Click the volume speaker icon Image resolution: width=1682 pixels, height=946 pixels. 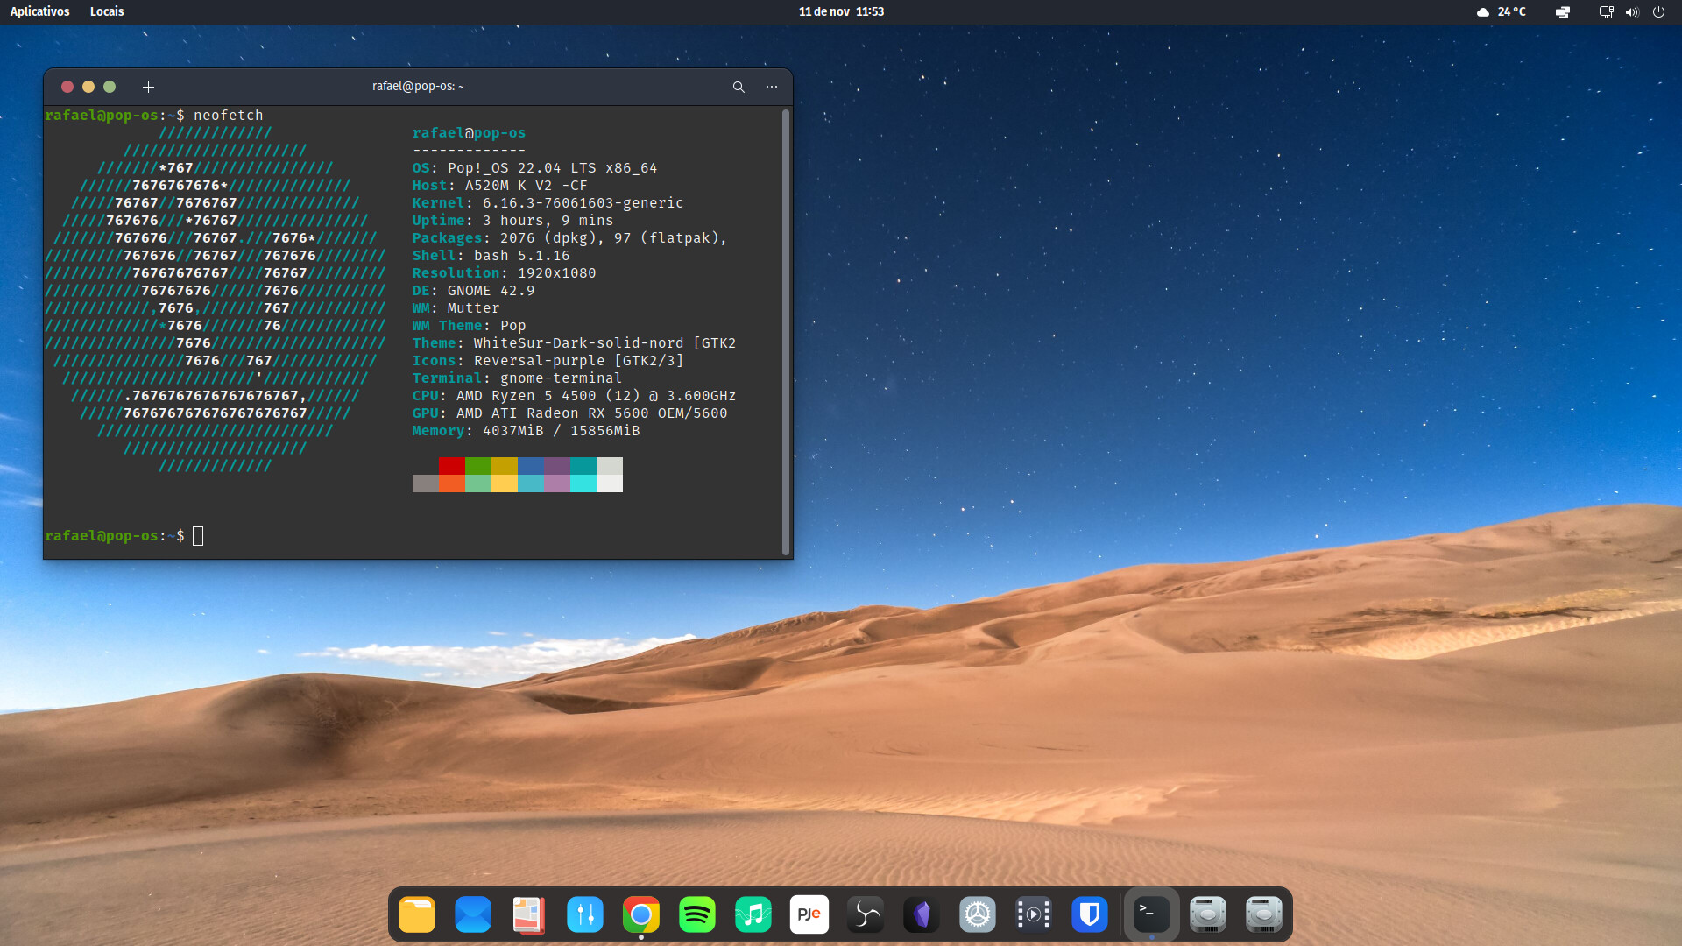(1631, 12)
